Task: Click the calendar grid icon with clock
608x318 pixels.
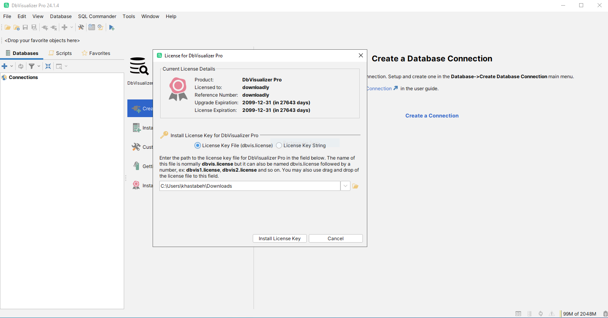Action: [x=92, y=27]
